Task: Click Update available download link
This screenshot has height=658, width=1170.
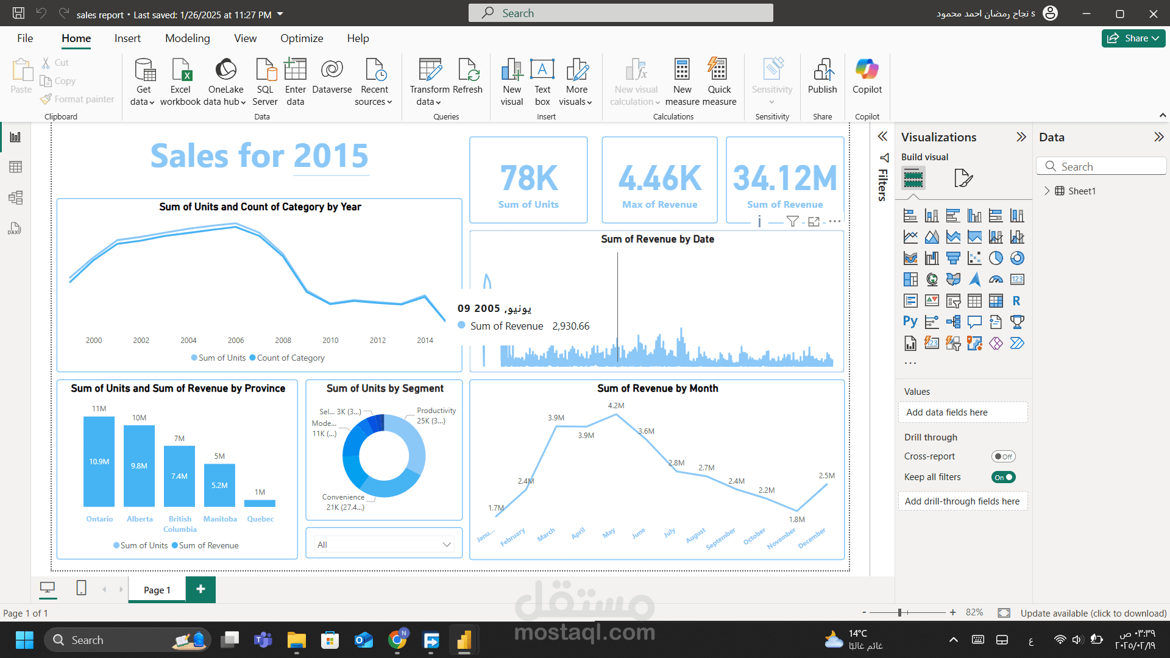Action: [1093, 613]
